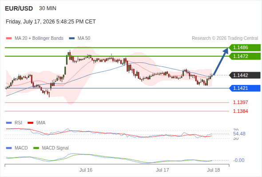Click the 1.1442 current price tag
This screenshot has width=262, height=177.
point(245,75)
